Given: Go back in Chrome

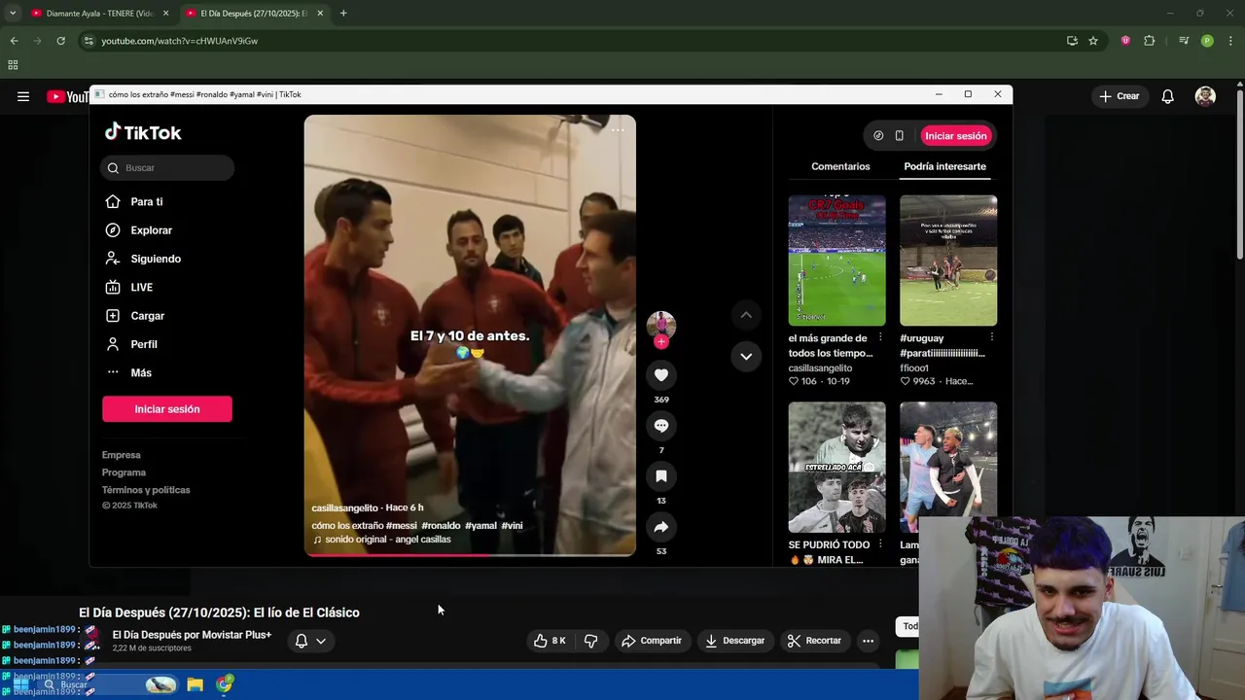Looking at the screenshot, I should tap(14, 41).
